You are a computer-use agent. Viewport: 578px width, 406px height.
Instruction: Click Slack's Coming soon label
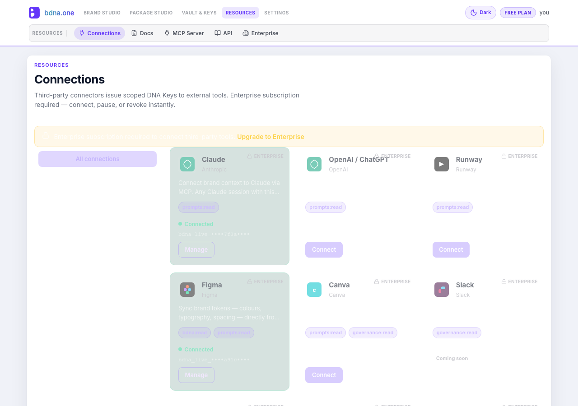tap(452, 358)
